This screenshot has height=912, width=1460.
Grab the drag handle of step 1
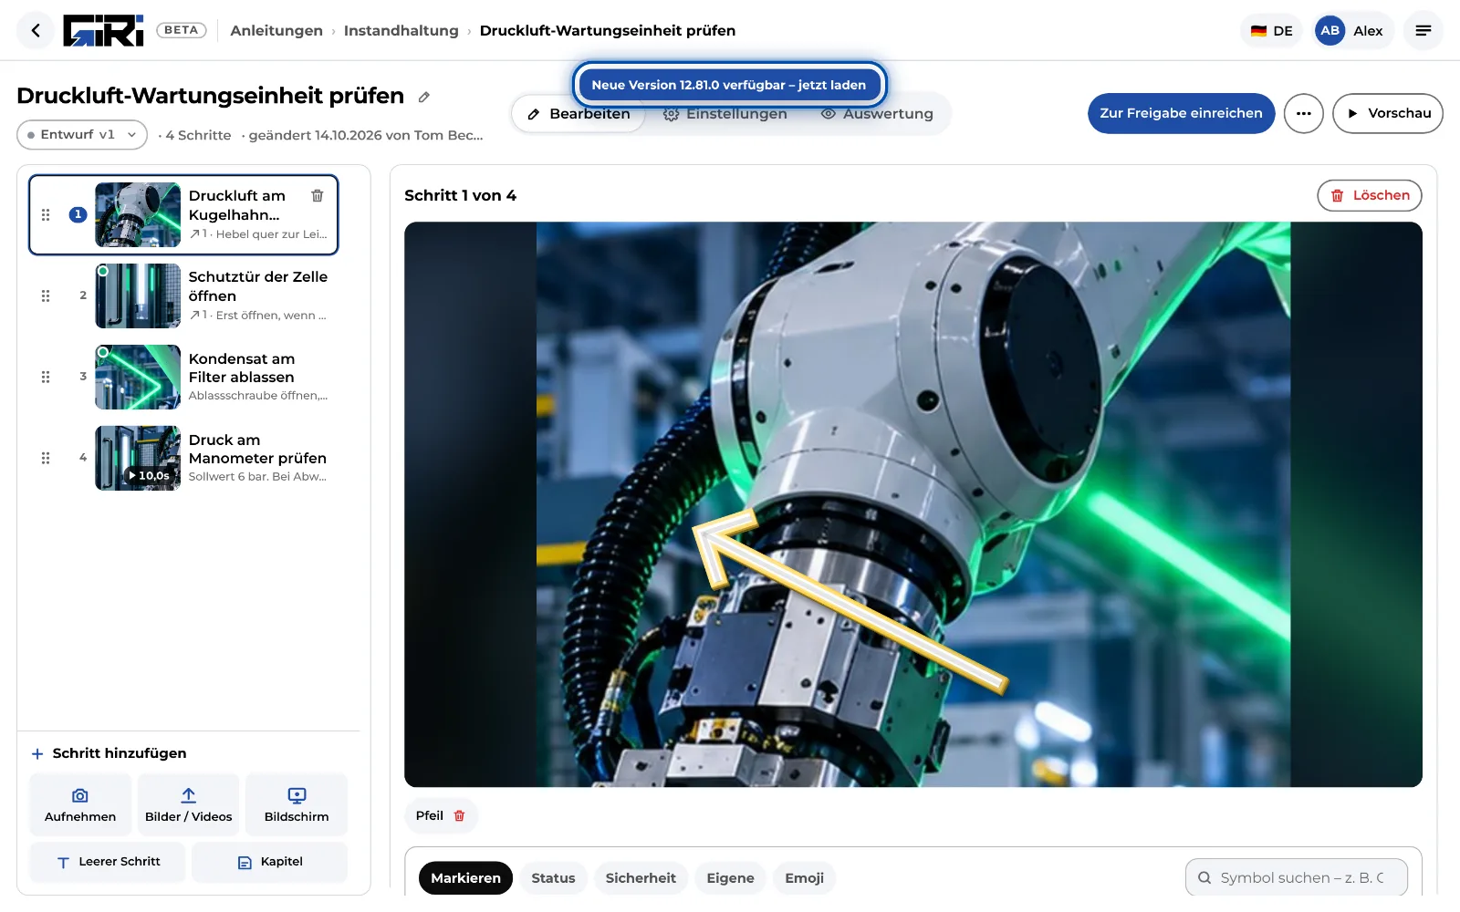pyautogui.click(x=46, y=215)
